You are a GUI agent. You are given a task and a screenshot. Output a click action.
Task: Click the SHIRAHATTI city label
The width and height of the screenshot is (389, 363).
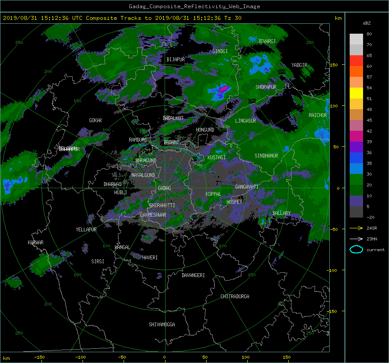162,205
